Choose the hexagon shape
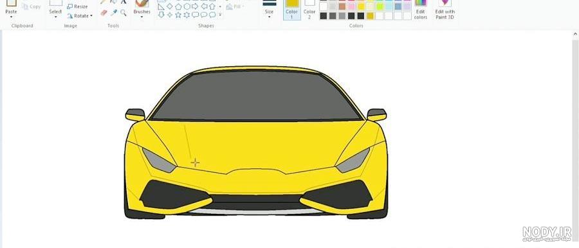This screenshot has width=579, height=248. point(187,6)
